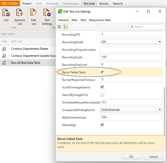Screen dimensions: 167x163
Task: Select the XMultiMgr property label
Action: pyautogui.click(x=69, y=125)
